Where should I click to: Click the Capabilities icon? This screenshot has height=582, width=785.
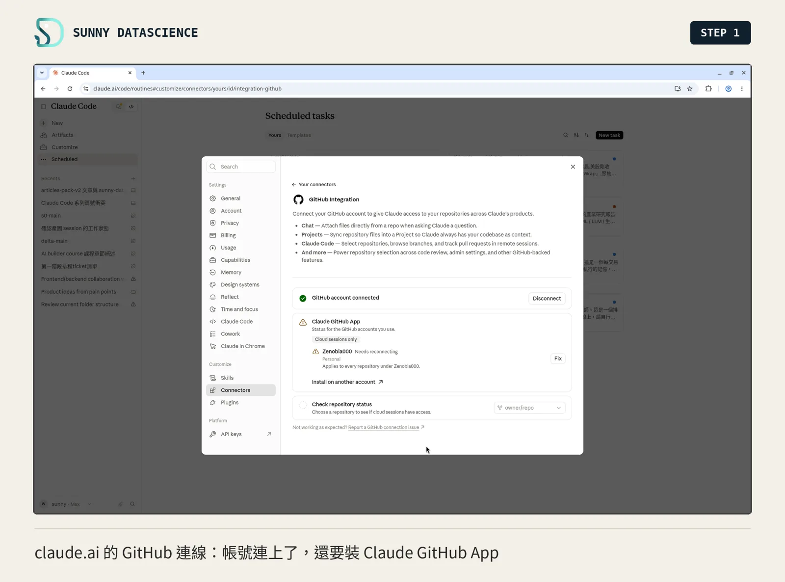(x=213, y=260)
